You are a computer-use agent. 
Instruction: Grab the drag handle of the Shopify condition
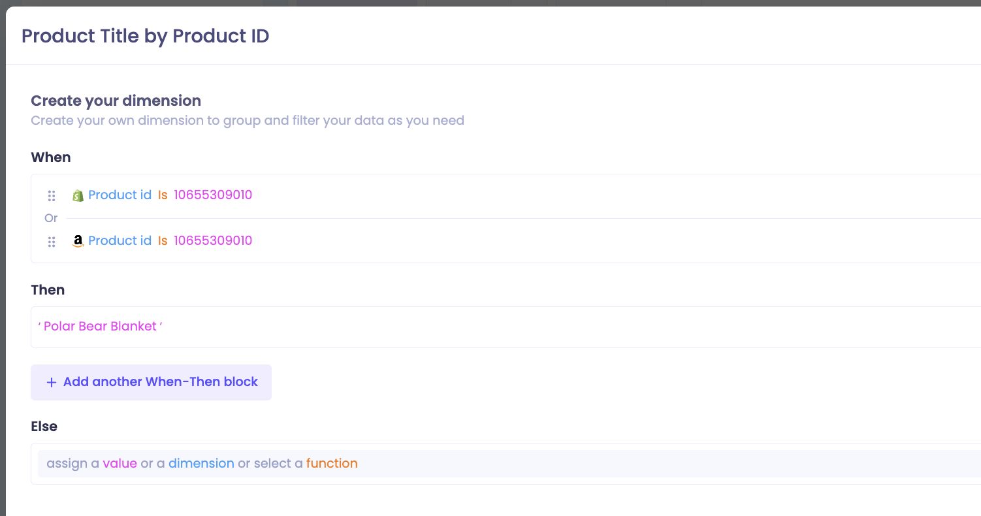[x=52, y=196]
